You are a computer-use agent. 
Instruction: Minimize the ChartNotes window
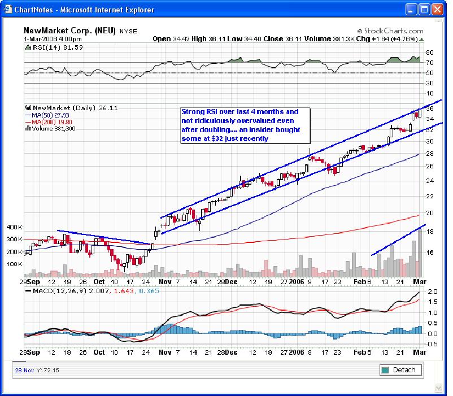(x=411, y=10)
